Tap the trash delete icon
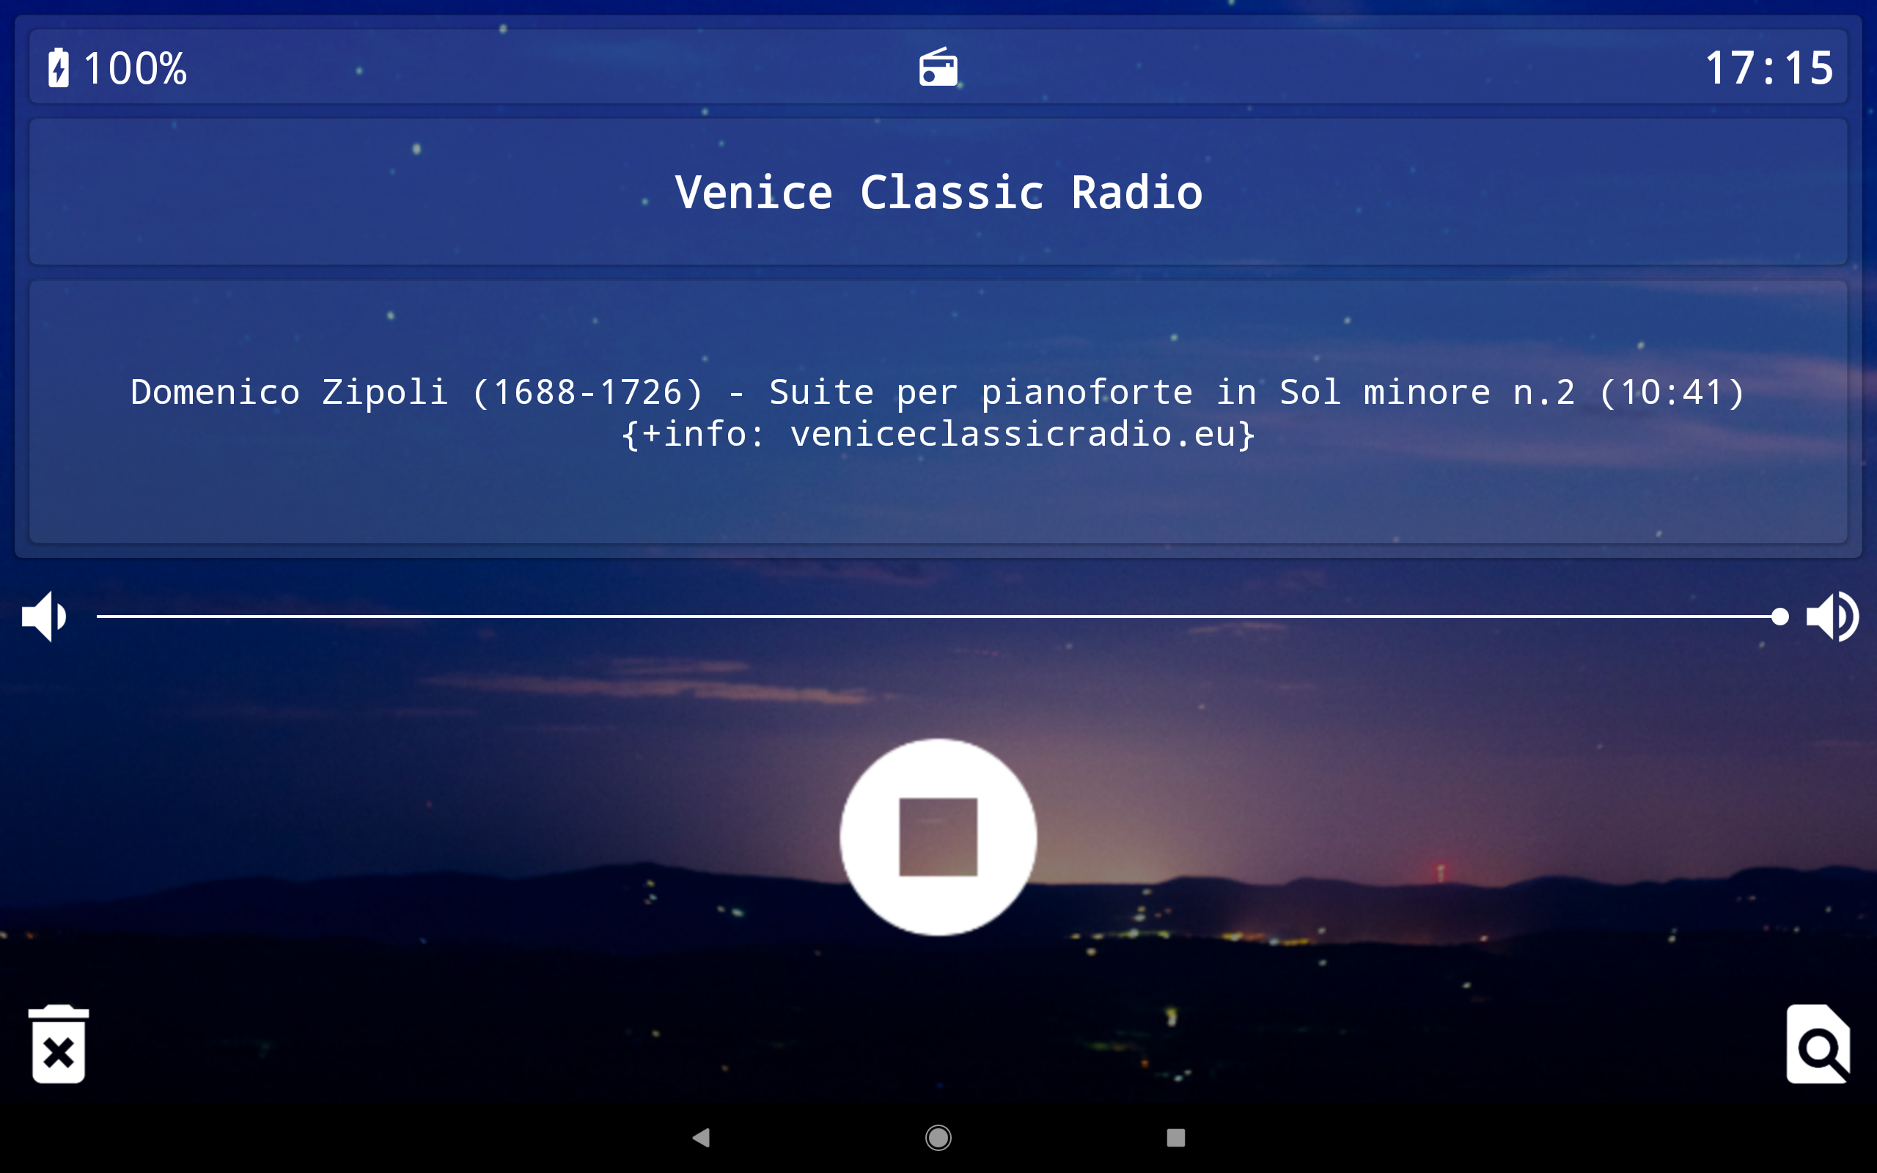Screen dimensions: 1877x1173 point(58,1043)
